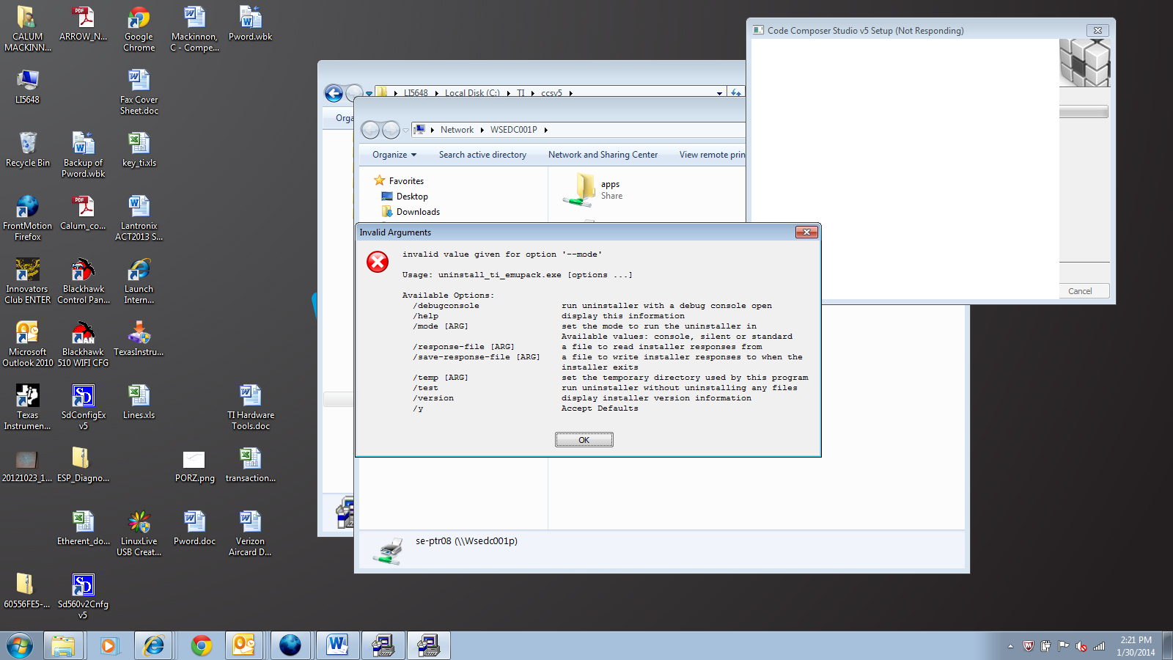Click View remote printers toolbar item
The width and height of the screenshot is (1173, 660).
[712, 155]
